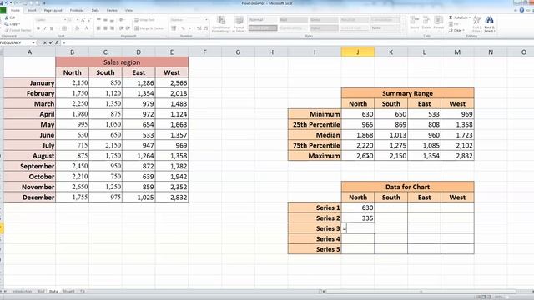Align text right
This screenshot has height=300, width=534.
(112, 28)
